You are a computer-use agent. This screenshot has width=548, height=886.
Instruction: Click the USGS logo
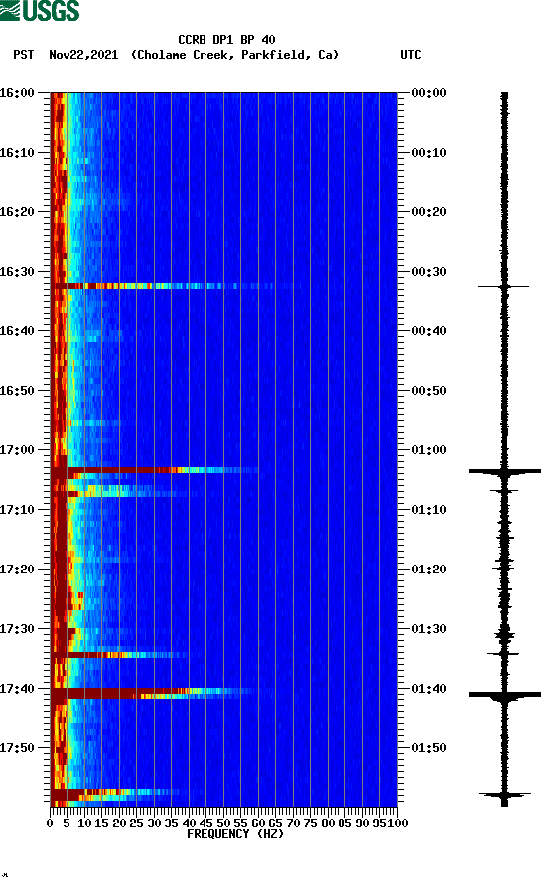pos(40,10)
